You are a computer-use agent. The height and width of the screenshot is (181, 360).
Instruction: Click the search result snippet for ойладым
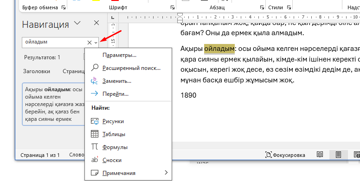54,104
